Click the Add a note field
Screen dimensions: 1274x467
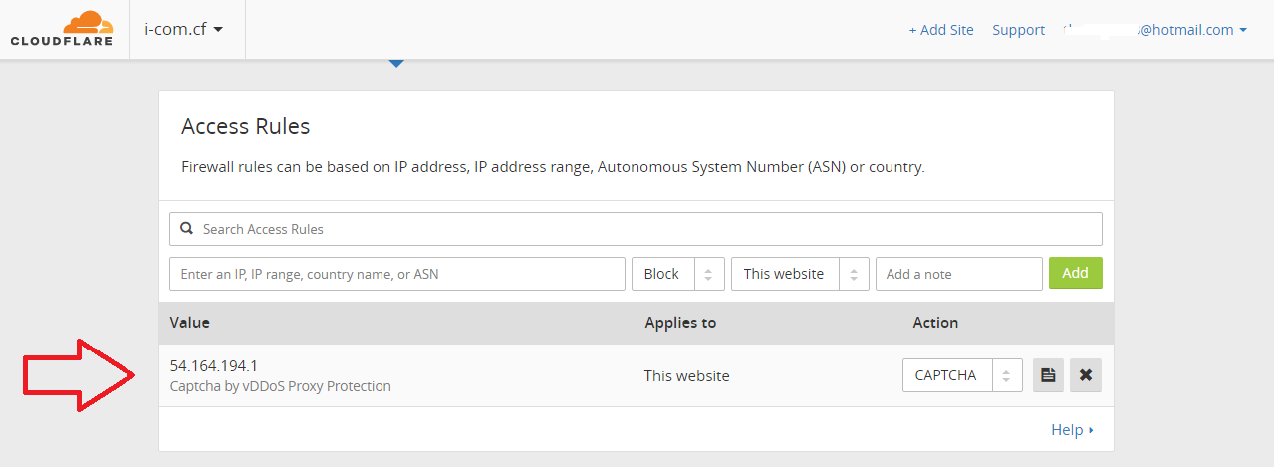(x=957, y=274)
